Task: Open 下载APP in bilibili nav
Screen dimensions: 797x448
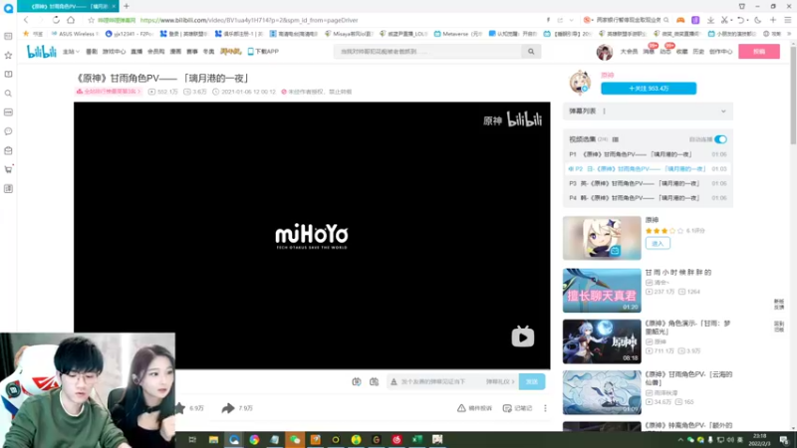Action: [x=263, y=52]
